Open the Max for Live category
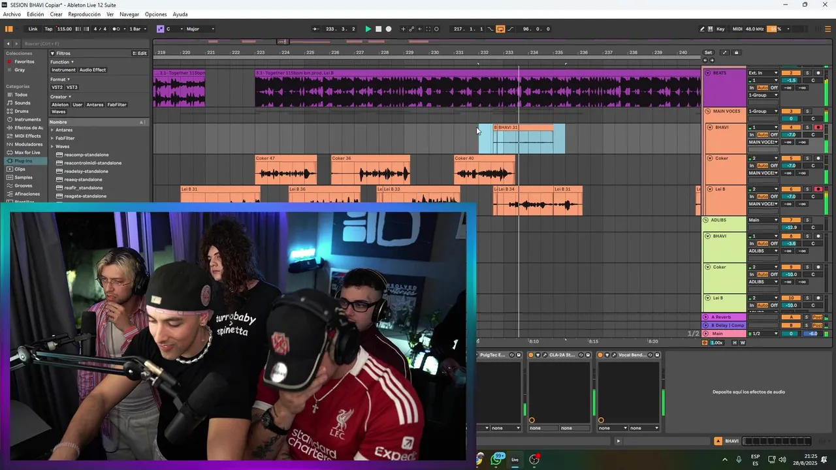Screen dimensions: 836x470 [27, 152]
